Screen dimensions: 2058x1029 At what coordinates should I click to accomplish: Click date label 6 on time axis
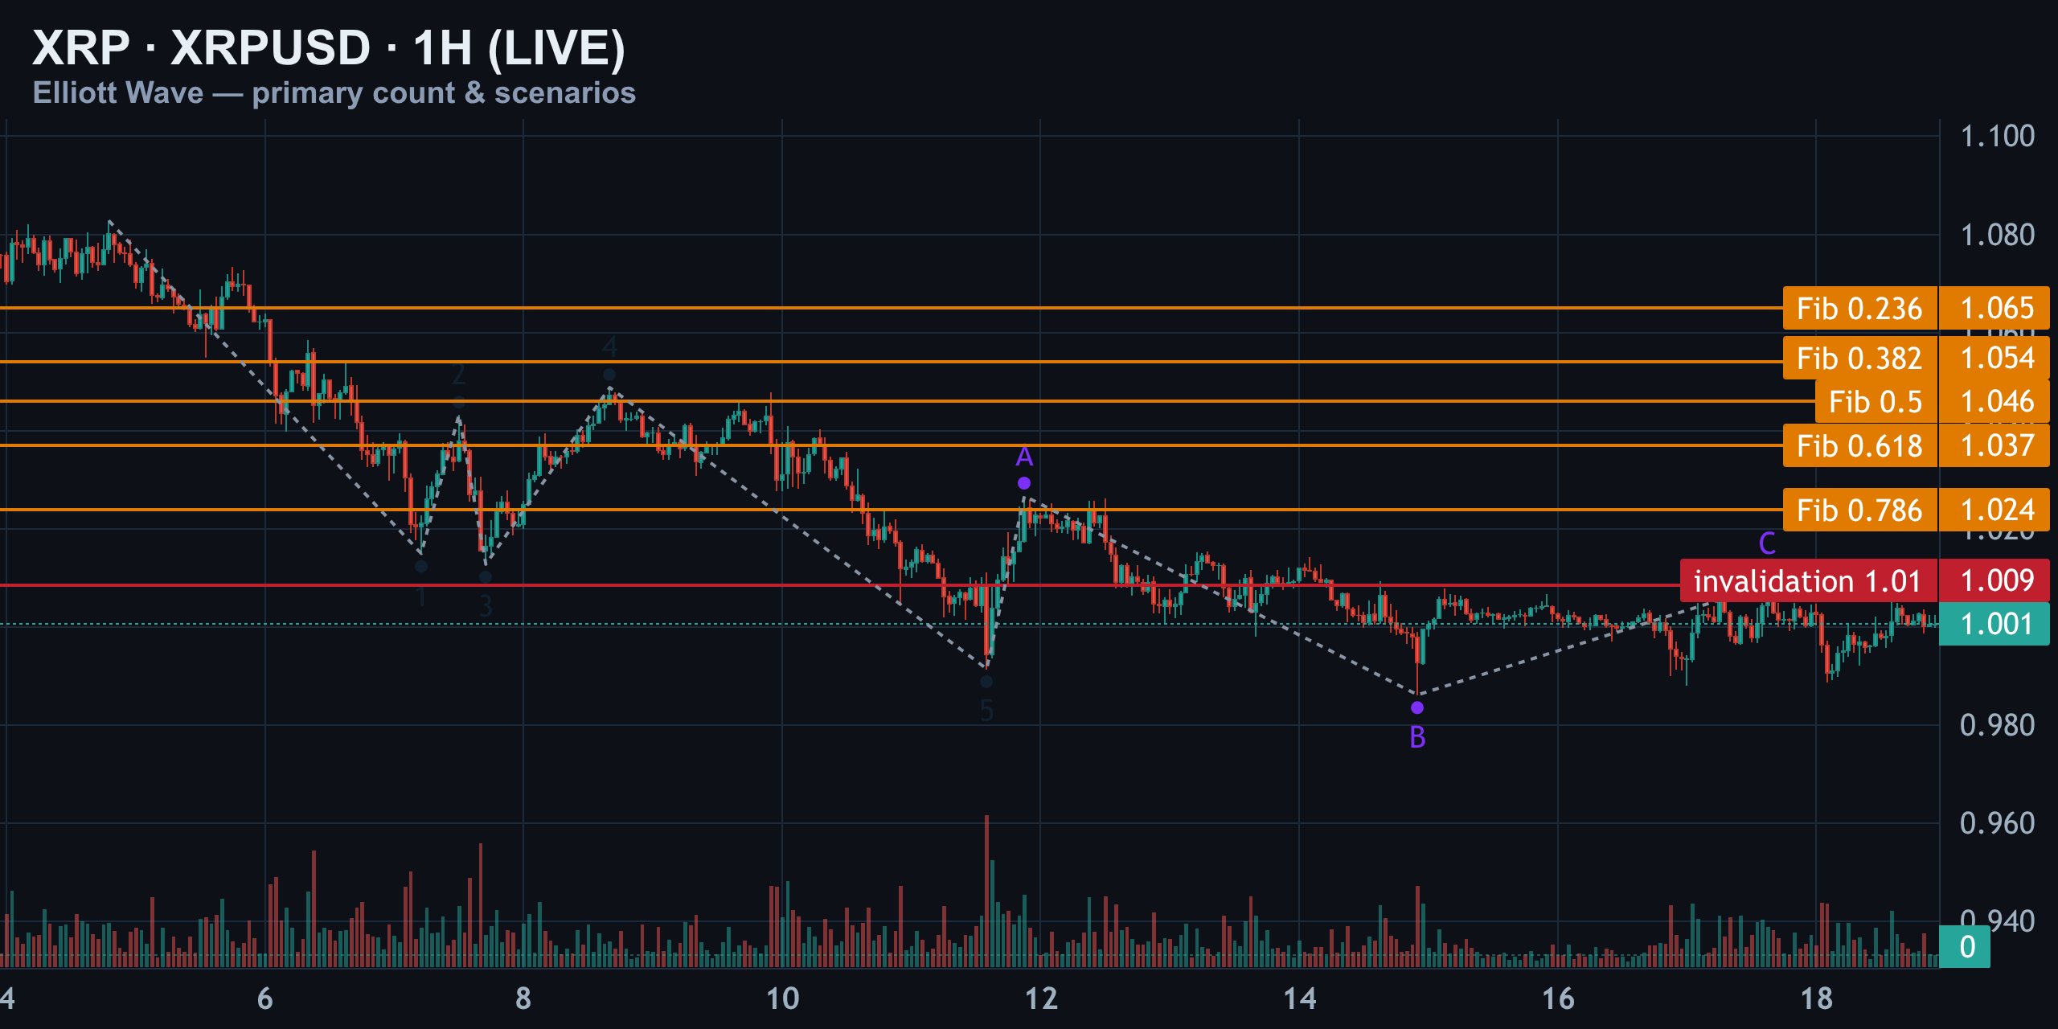click(265, 998)
